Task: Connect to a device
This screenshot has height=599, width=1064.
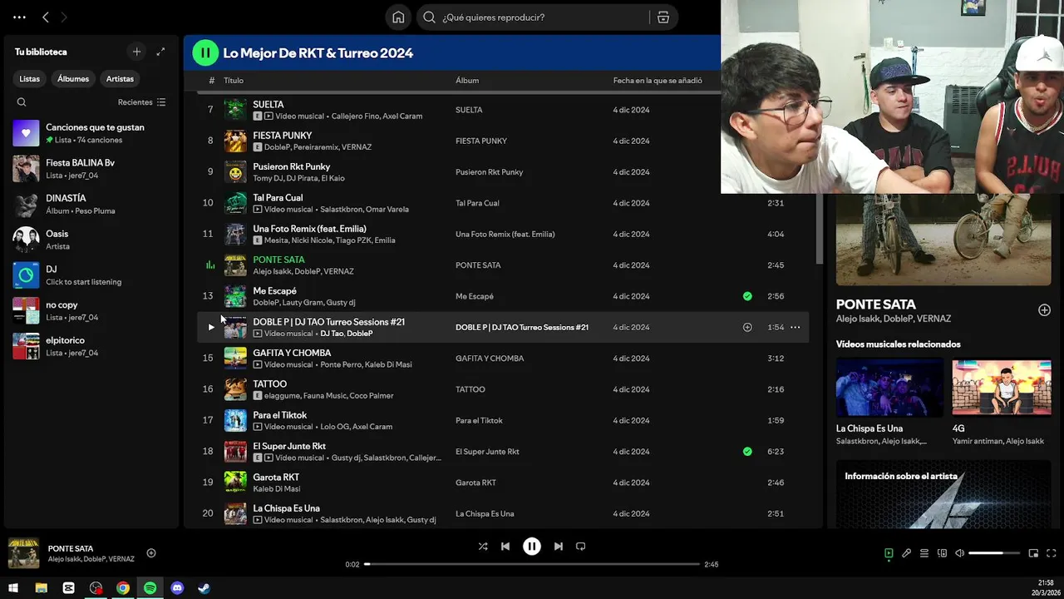Action: tap(942, 553)
